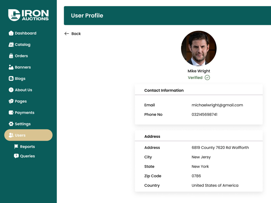Screen dimensions: 271x203
Task: Click the address 6819 County 7620 Rd Wolfforth
Action: coord(220,148)
